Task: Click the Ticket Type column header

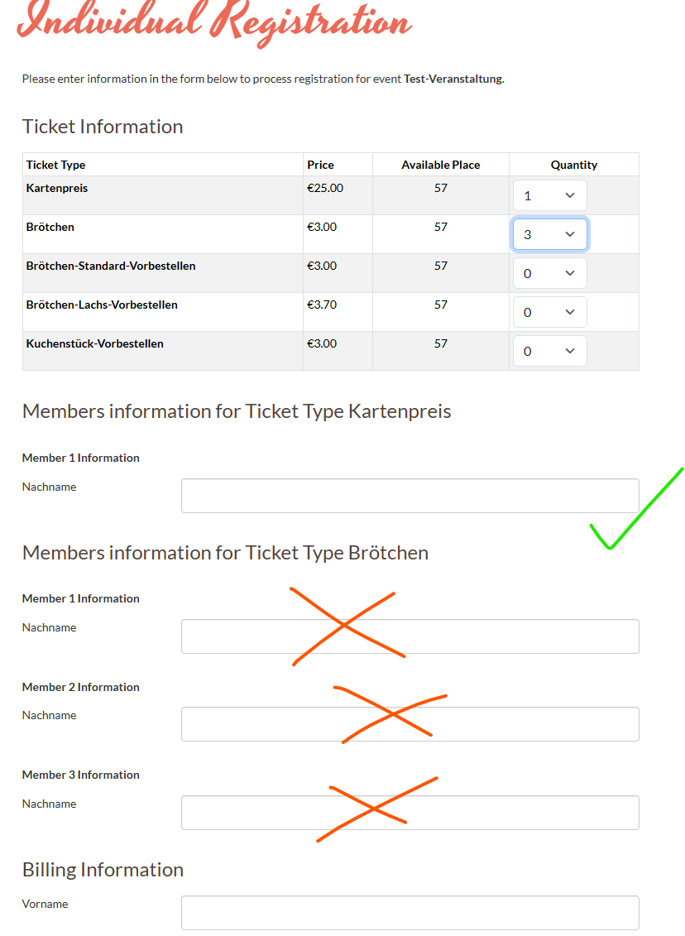Action: (x=55, y=165)
